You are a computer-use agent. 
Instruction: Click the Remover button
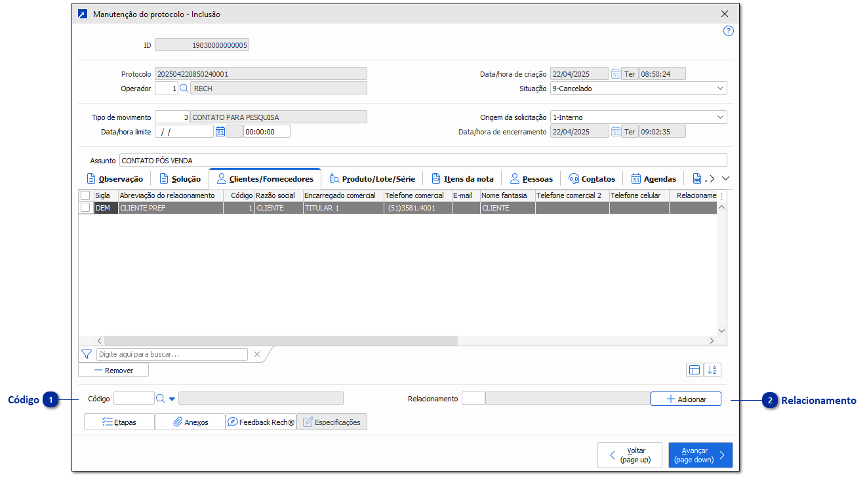tap(113, 371)
